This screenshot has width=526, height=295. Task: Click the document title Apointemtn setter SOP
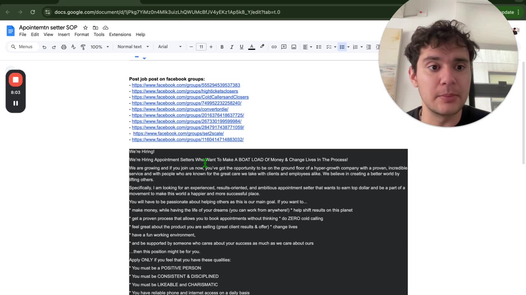point(48,27)
